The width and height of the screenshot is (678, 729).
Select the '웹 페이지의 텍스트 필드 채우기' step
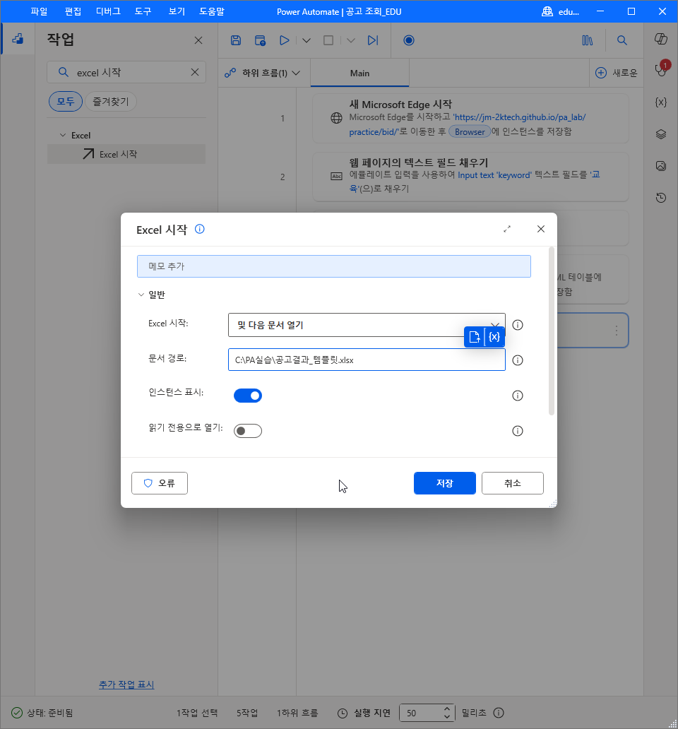471,177
